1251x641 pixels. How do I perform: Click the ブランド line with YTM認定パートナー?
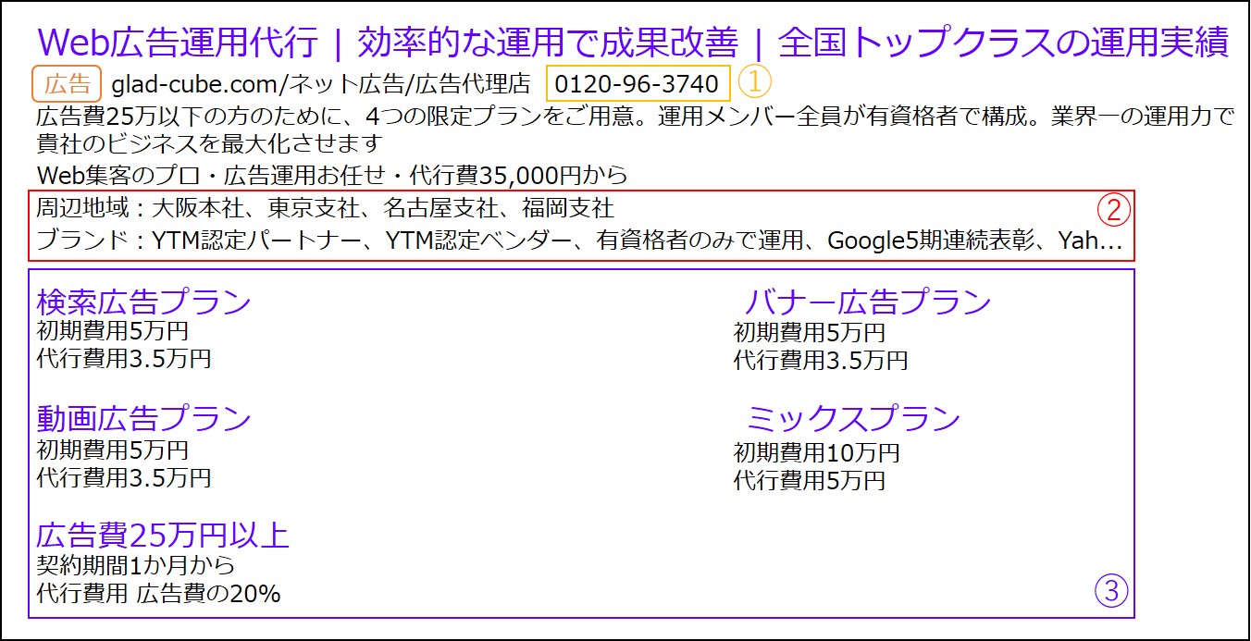click(579, 241)
